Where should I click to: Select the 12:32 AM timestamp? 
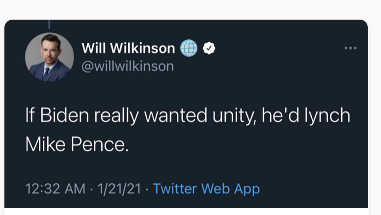55,189
